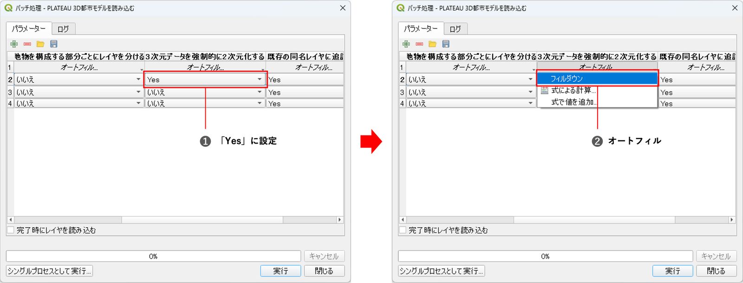Open オートフィル under first column in right dialog
Screen dimensions: 743x283
(x=471, y=67)
